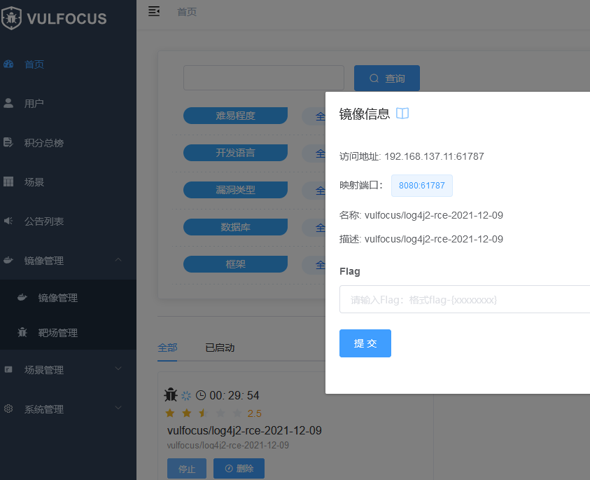590x480 pixels.
Task: Click the clock icon beside 00:29:54
Action: [x=201, y=395]
